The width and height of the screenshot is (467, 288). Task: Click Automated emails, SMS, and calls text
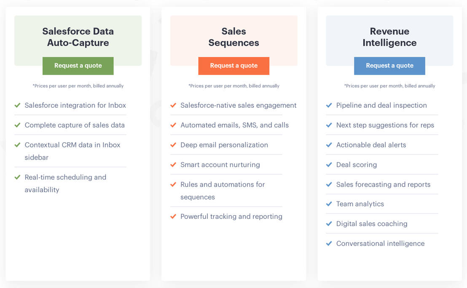coord(234,125)
